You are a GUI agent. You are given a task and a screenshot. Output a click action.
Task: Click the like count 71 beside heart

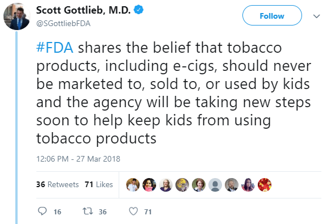pyautogui.click(x=148, y=212)
